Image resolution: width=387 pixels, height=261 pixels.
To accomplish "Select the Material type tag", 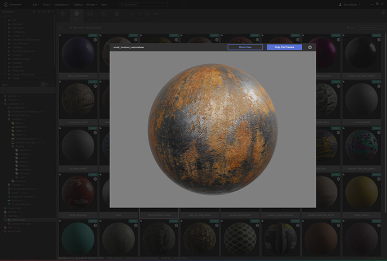I will click(19, 220).
